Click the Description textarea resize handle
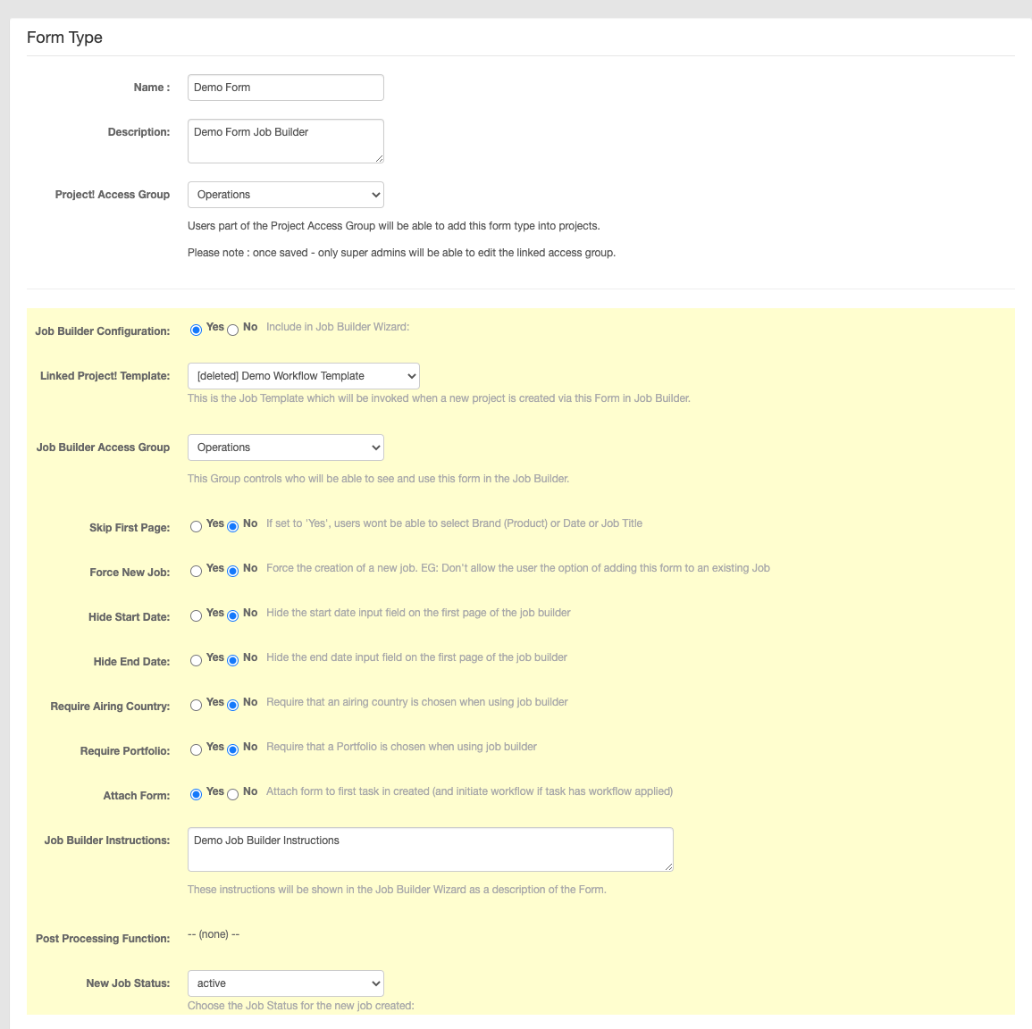Screen dimensions: 1032x1029 pyautogui.click(x=379, y=159)
